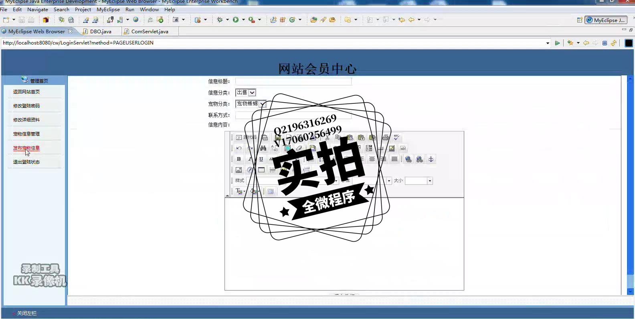Click 关闭左栏 at the bottom
The height and width of the screenshot is (319, 635).
pos(26,313)
